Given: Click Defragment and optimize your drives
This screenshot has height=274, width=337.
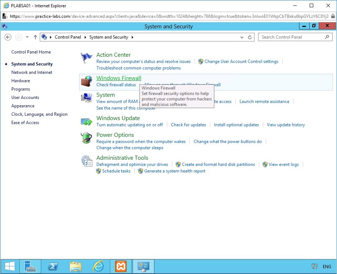Looking at the screenshot, I should 132,164.
